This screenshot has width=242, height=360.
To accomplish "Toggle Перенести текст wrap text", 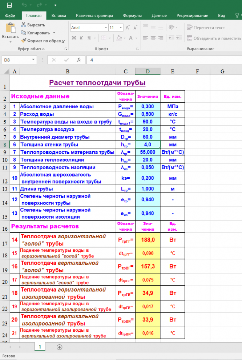I will pyautogui.click(x=206, y=28).
